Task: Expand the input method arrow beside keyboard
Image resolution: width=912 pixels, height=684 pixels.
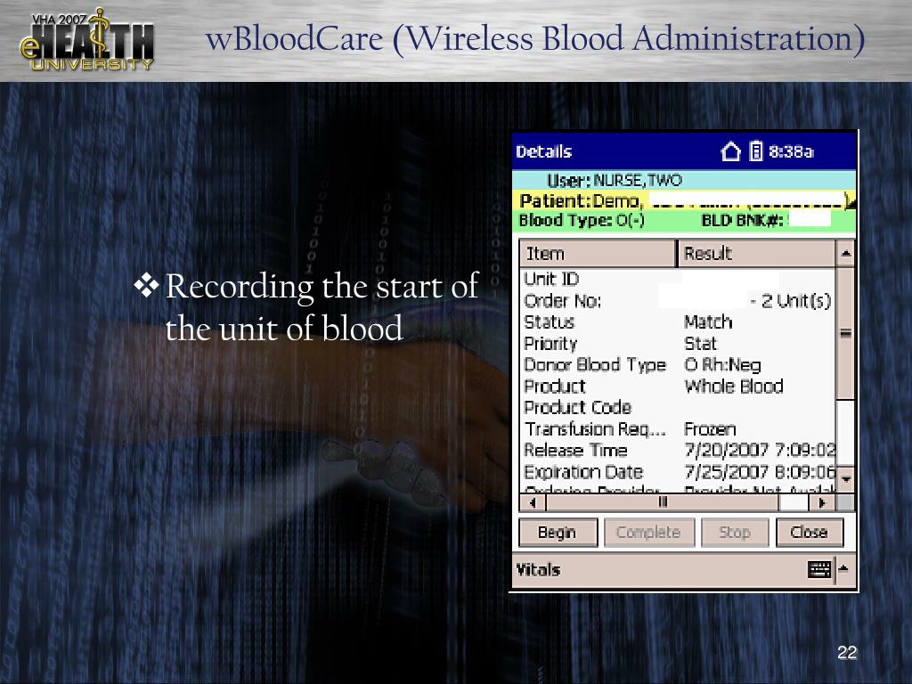Action: (843, 569)
